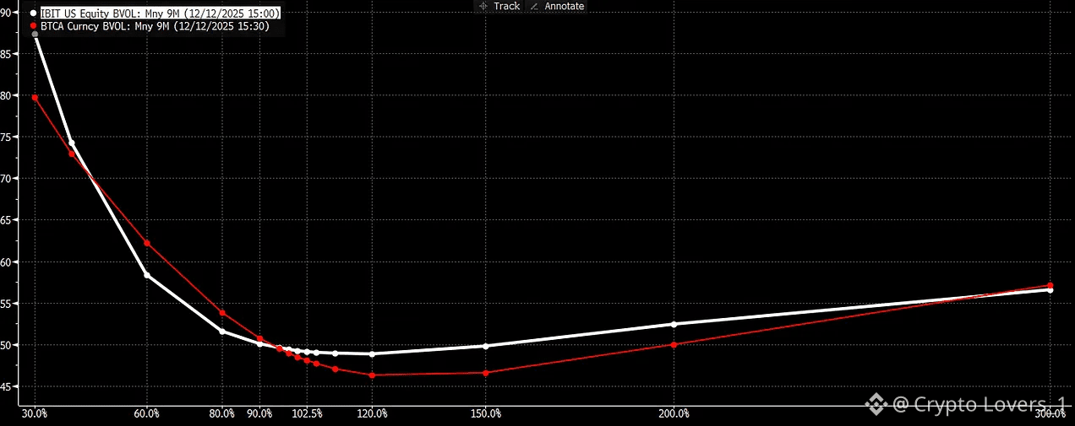
Task: Click the 102.5% x-axis label
Action: tap(307, 413)
